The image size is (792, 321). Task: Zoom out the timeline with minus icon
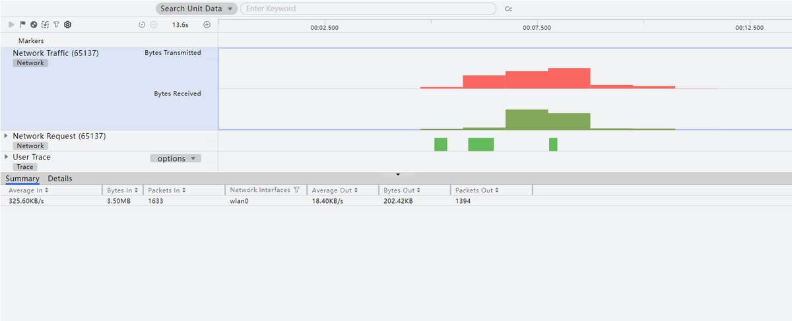coord(154,25)
